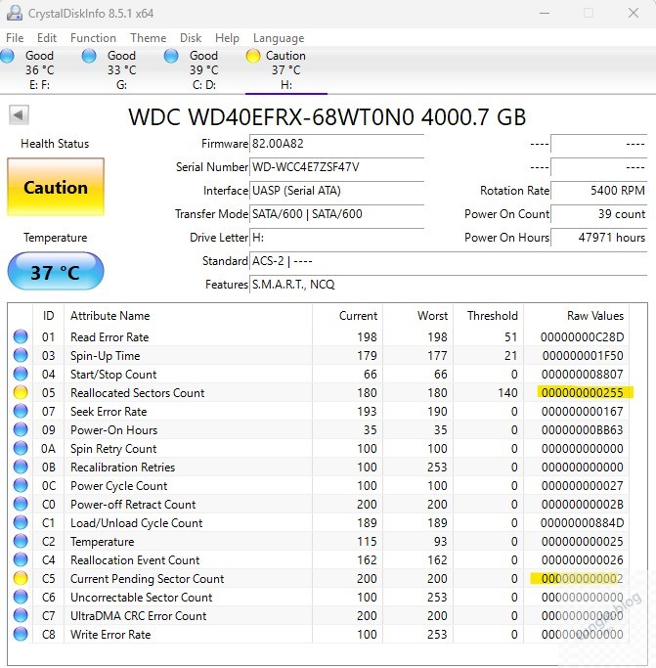Click the status icon of Write Error Rate

point(21,635)
